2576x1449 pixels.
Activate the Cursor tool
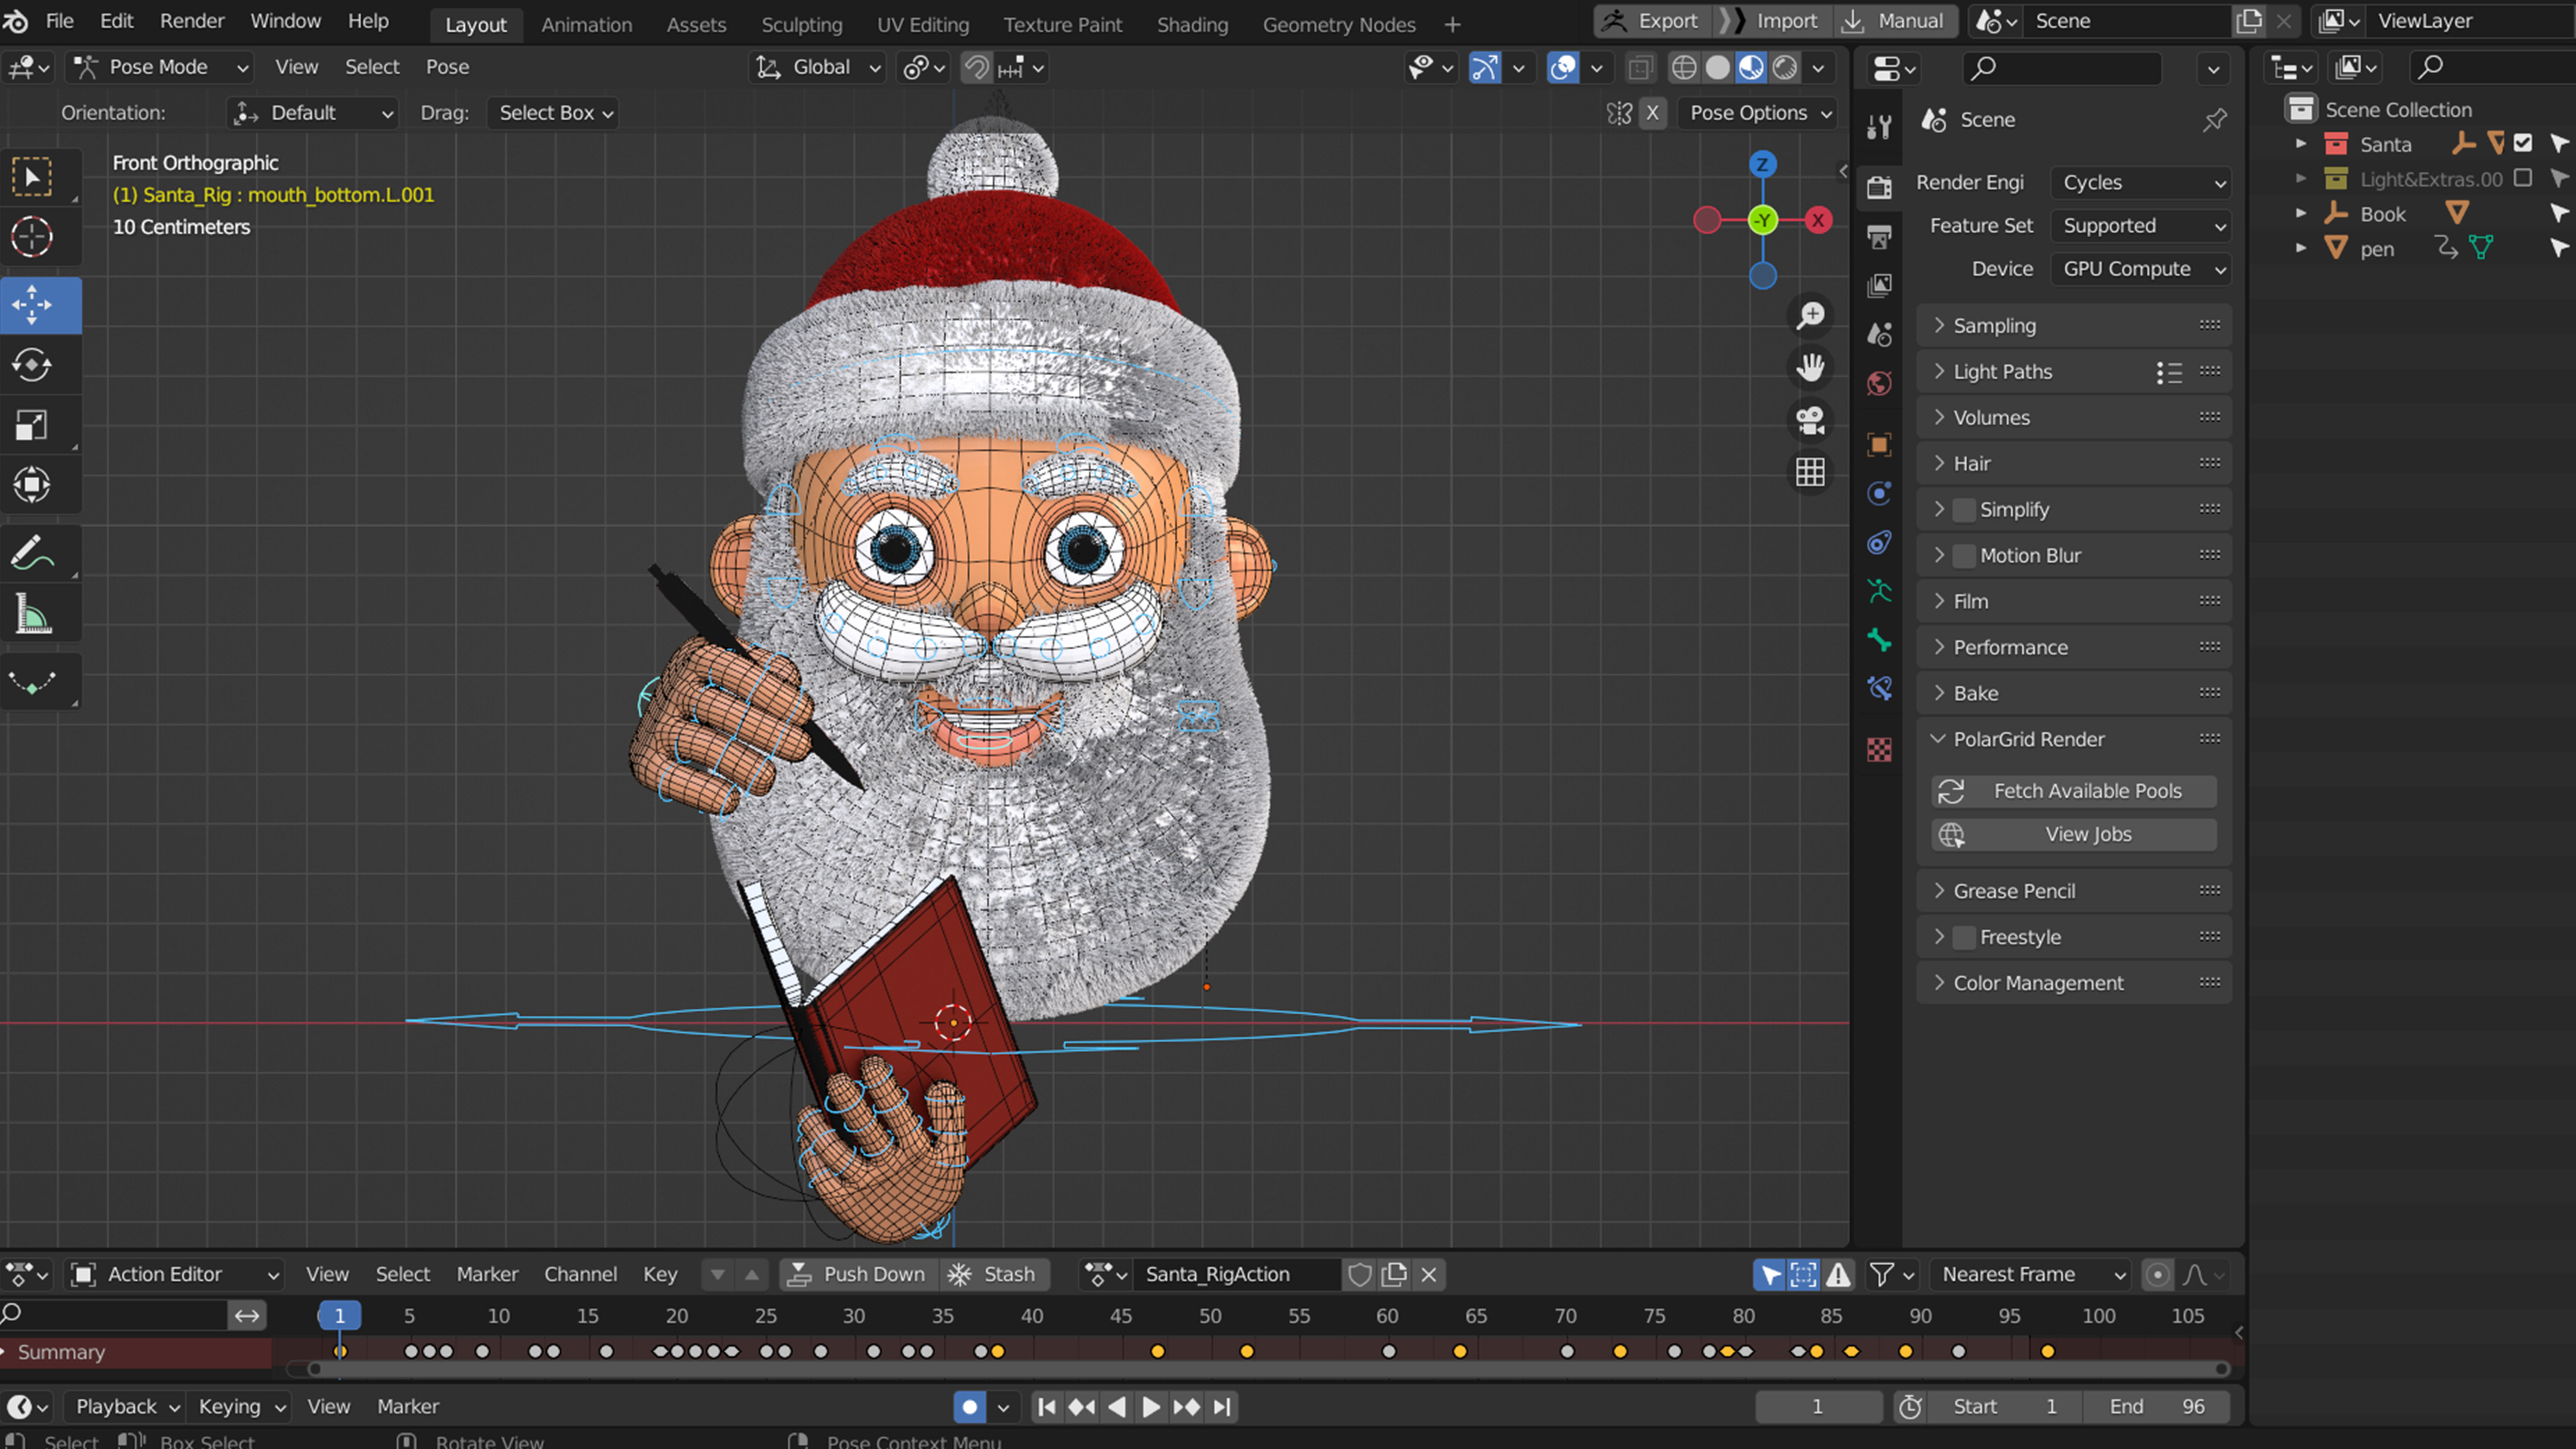point(32,237)
